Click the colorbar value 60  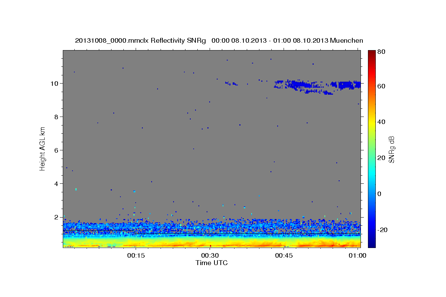click(381, 86)
